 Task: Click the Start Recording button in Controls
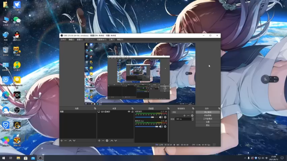click(208, 116)
